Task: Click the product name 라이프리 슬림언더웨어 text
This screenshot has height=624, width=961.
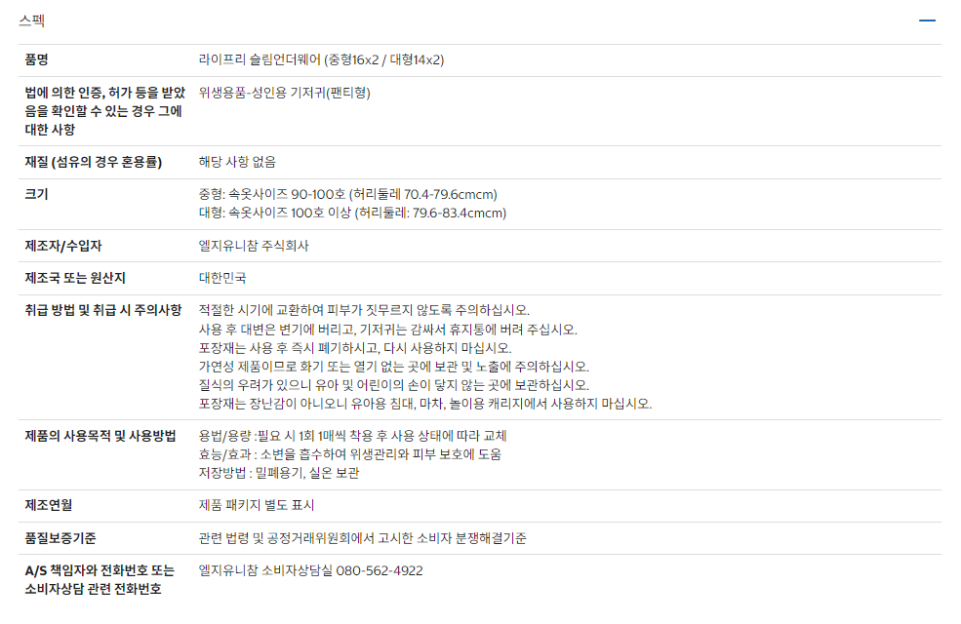Action: point(260,59)
